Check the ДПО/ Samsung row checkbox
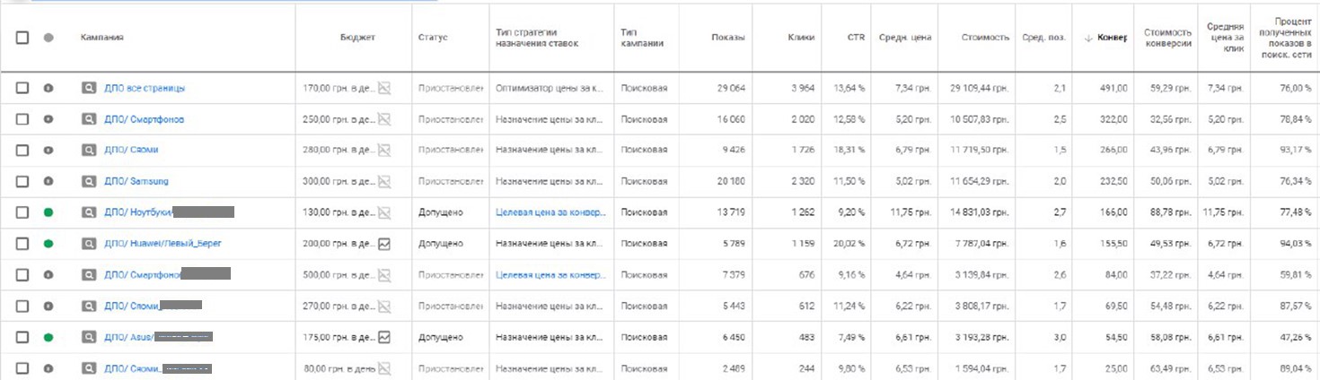The image size is (1320, 380). [x=22, y=181]
